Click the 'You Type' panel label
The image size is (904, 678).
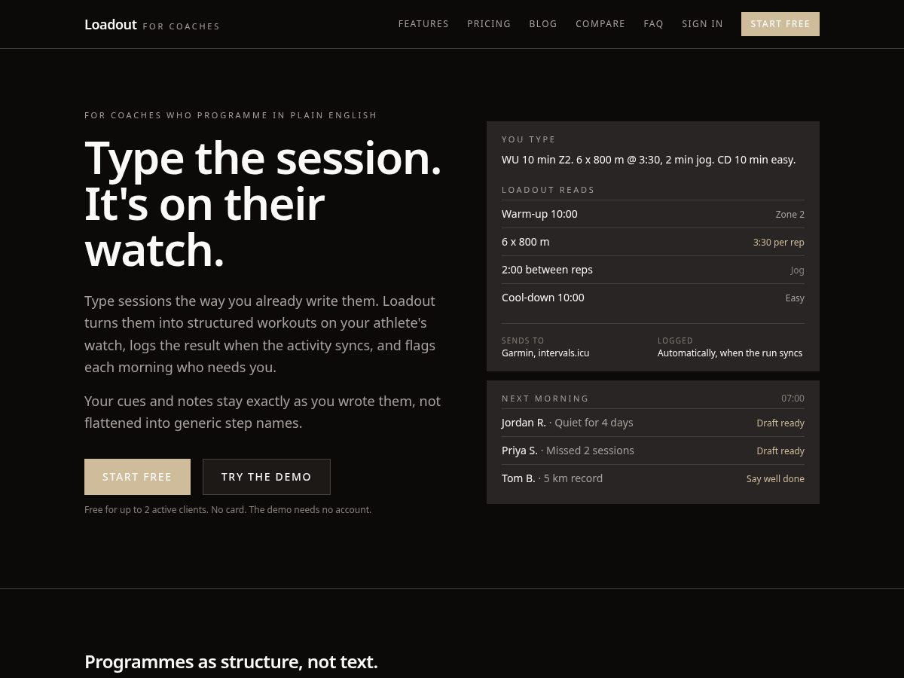point(529,139)
